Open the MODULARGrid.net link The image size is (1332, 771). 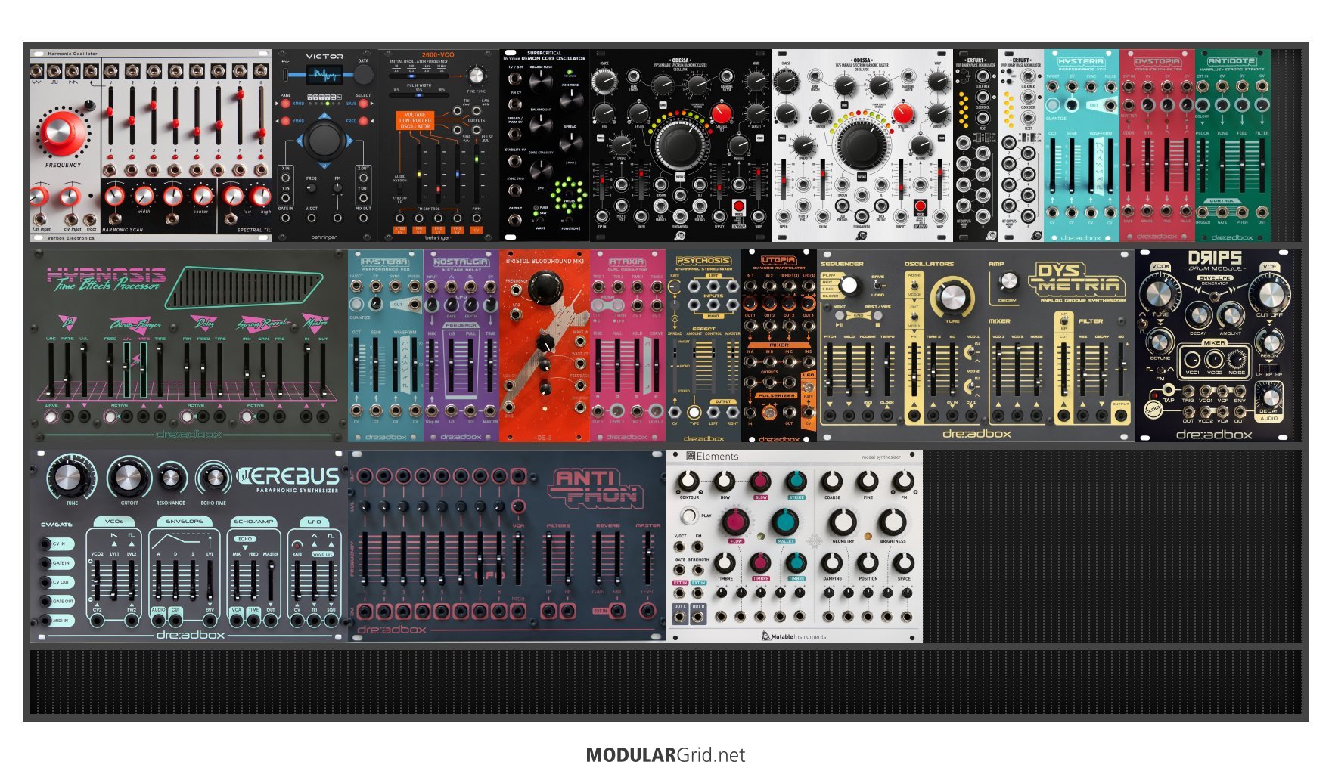point(665,755)
